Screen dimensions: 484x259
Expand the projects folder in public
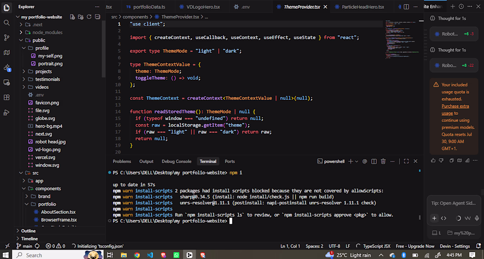pyautogui.click(x=43, y=72)
